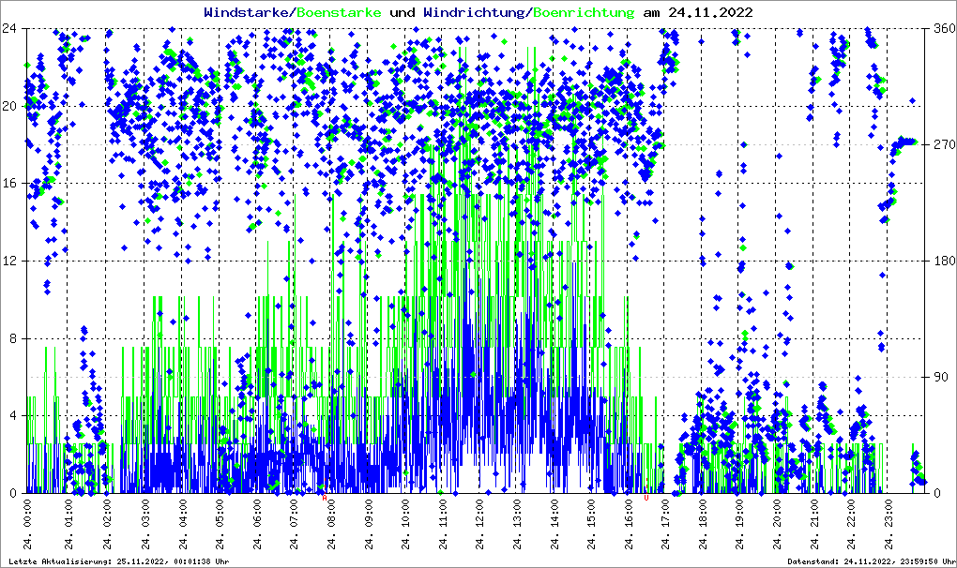This screenshot has height=568, width=957.
Task: Click the 00:00 time axis label
Action: (27, 524)
